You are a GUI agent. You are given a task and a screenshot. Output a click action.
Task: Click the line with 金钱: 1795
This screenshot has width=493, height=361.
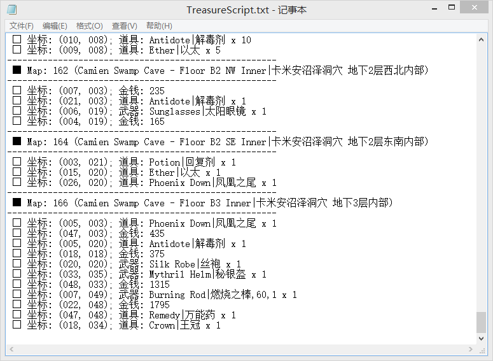click(x=91, y=305)
